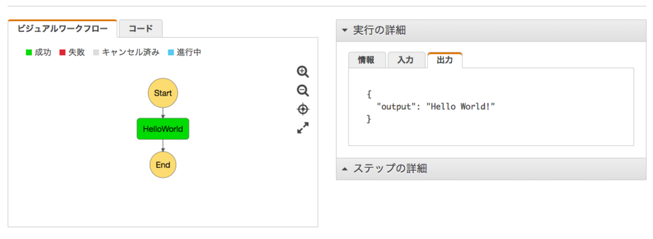653x239 pixels.
Task: Zoom out of the workflow graph
Action: pos(303,91)
